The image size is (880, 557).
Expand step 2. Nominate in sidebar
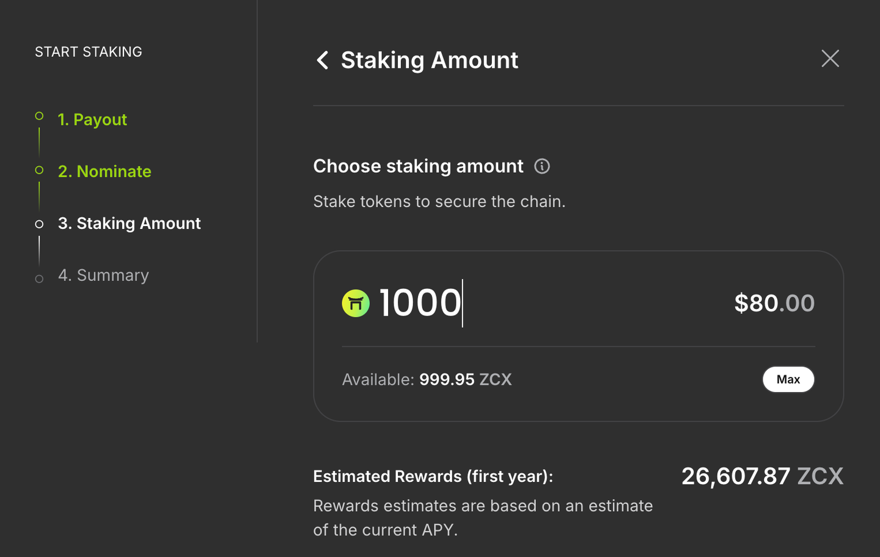tap(105, 172)
